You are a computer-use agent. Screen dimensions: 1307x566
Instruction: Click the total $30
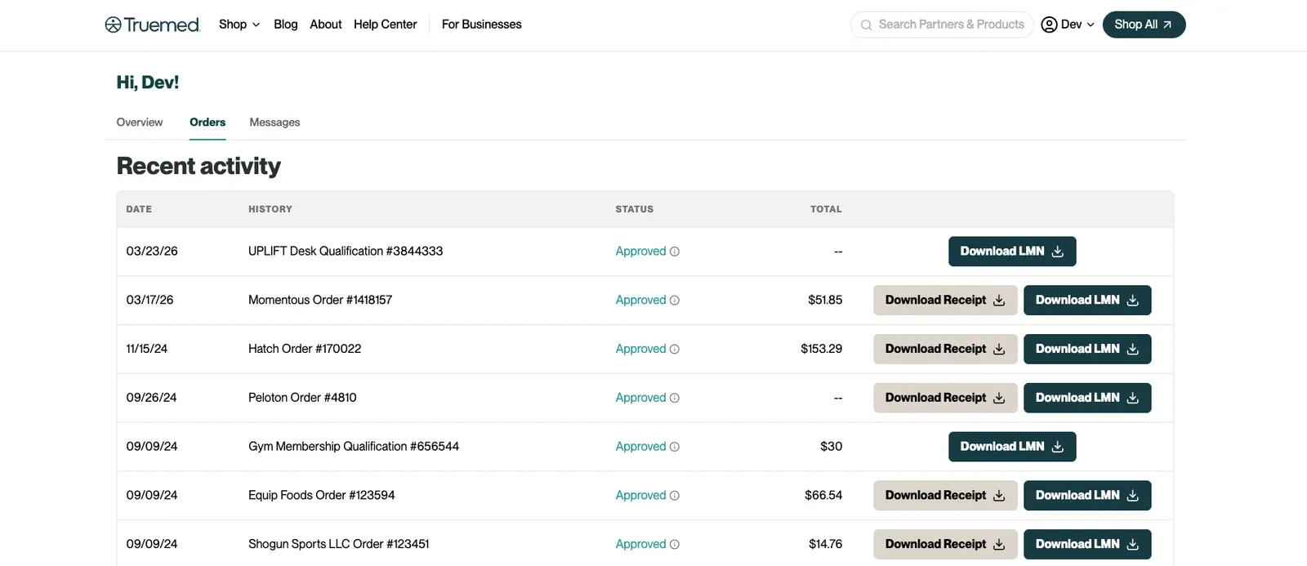pos(831,447)
